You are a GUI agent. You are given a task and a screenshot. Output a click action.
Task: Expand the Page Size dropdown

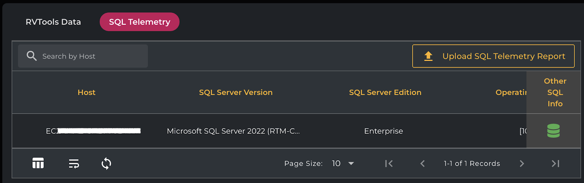coord(343,163)
